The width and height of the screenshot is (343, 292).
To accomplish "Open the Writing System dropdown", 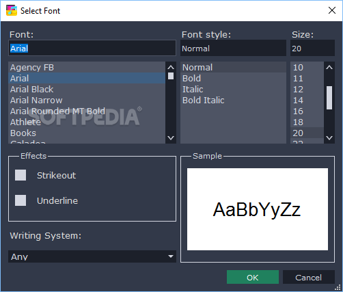I will [92, 256].
